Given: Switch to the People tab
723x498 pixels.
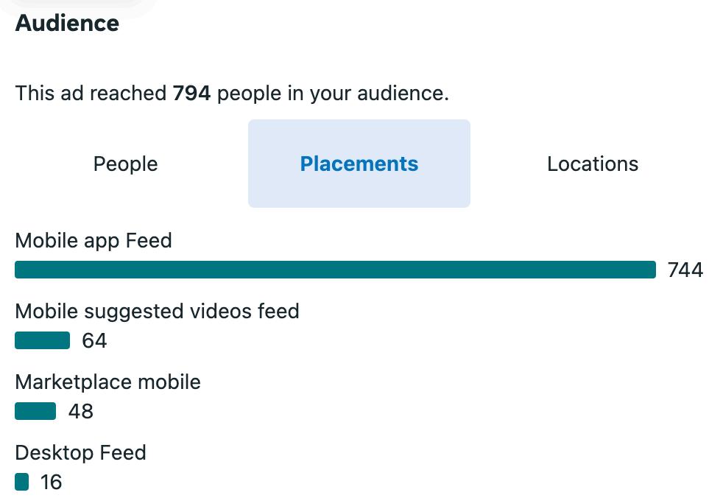Looking at the screenshot, I should pos(125,164).
